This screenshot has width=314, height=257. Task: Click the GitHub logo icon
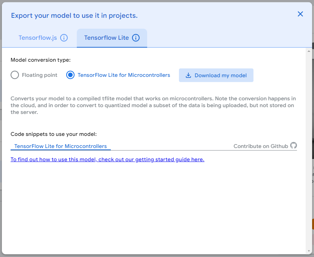294,145
